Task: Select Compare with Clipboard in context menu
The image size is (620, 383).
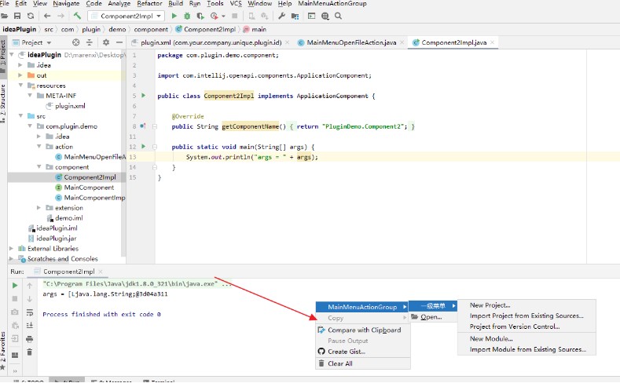Action: pyautogui.click(x=363, y=330)
